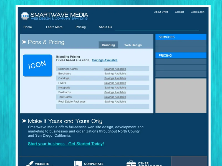Open the Learn More menu item
222x166 pixels.
pyautogui.click(x=54, y=27)
